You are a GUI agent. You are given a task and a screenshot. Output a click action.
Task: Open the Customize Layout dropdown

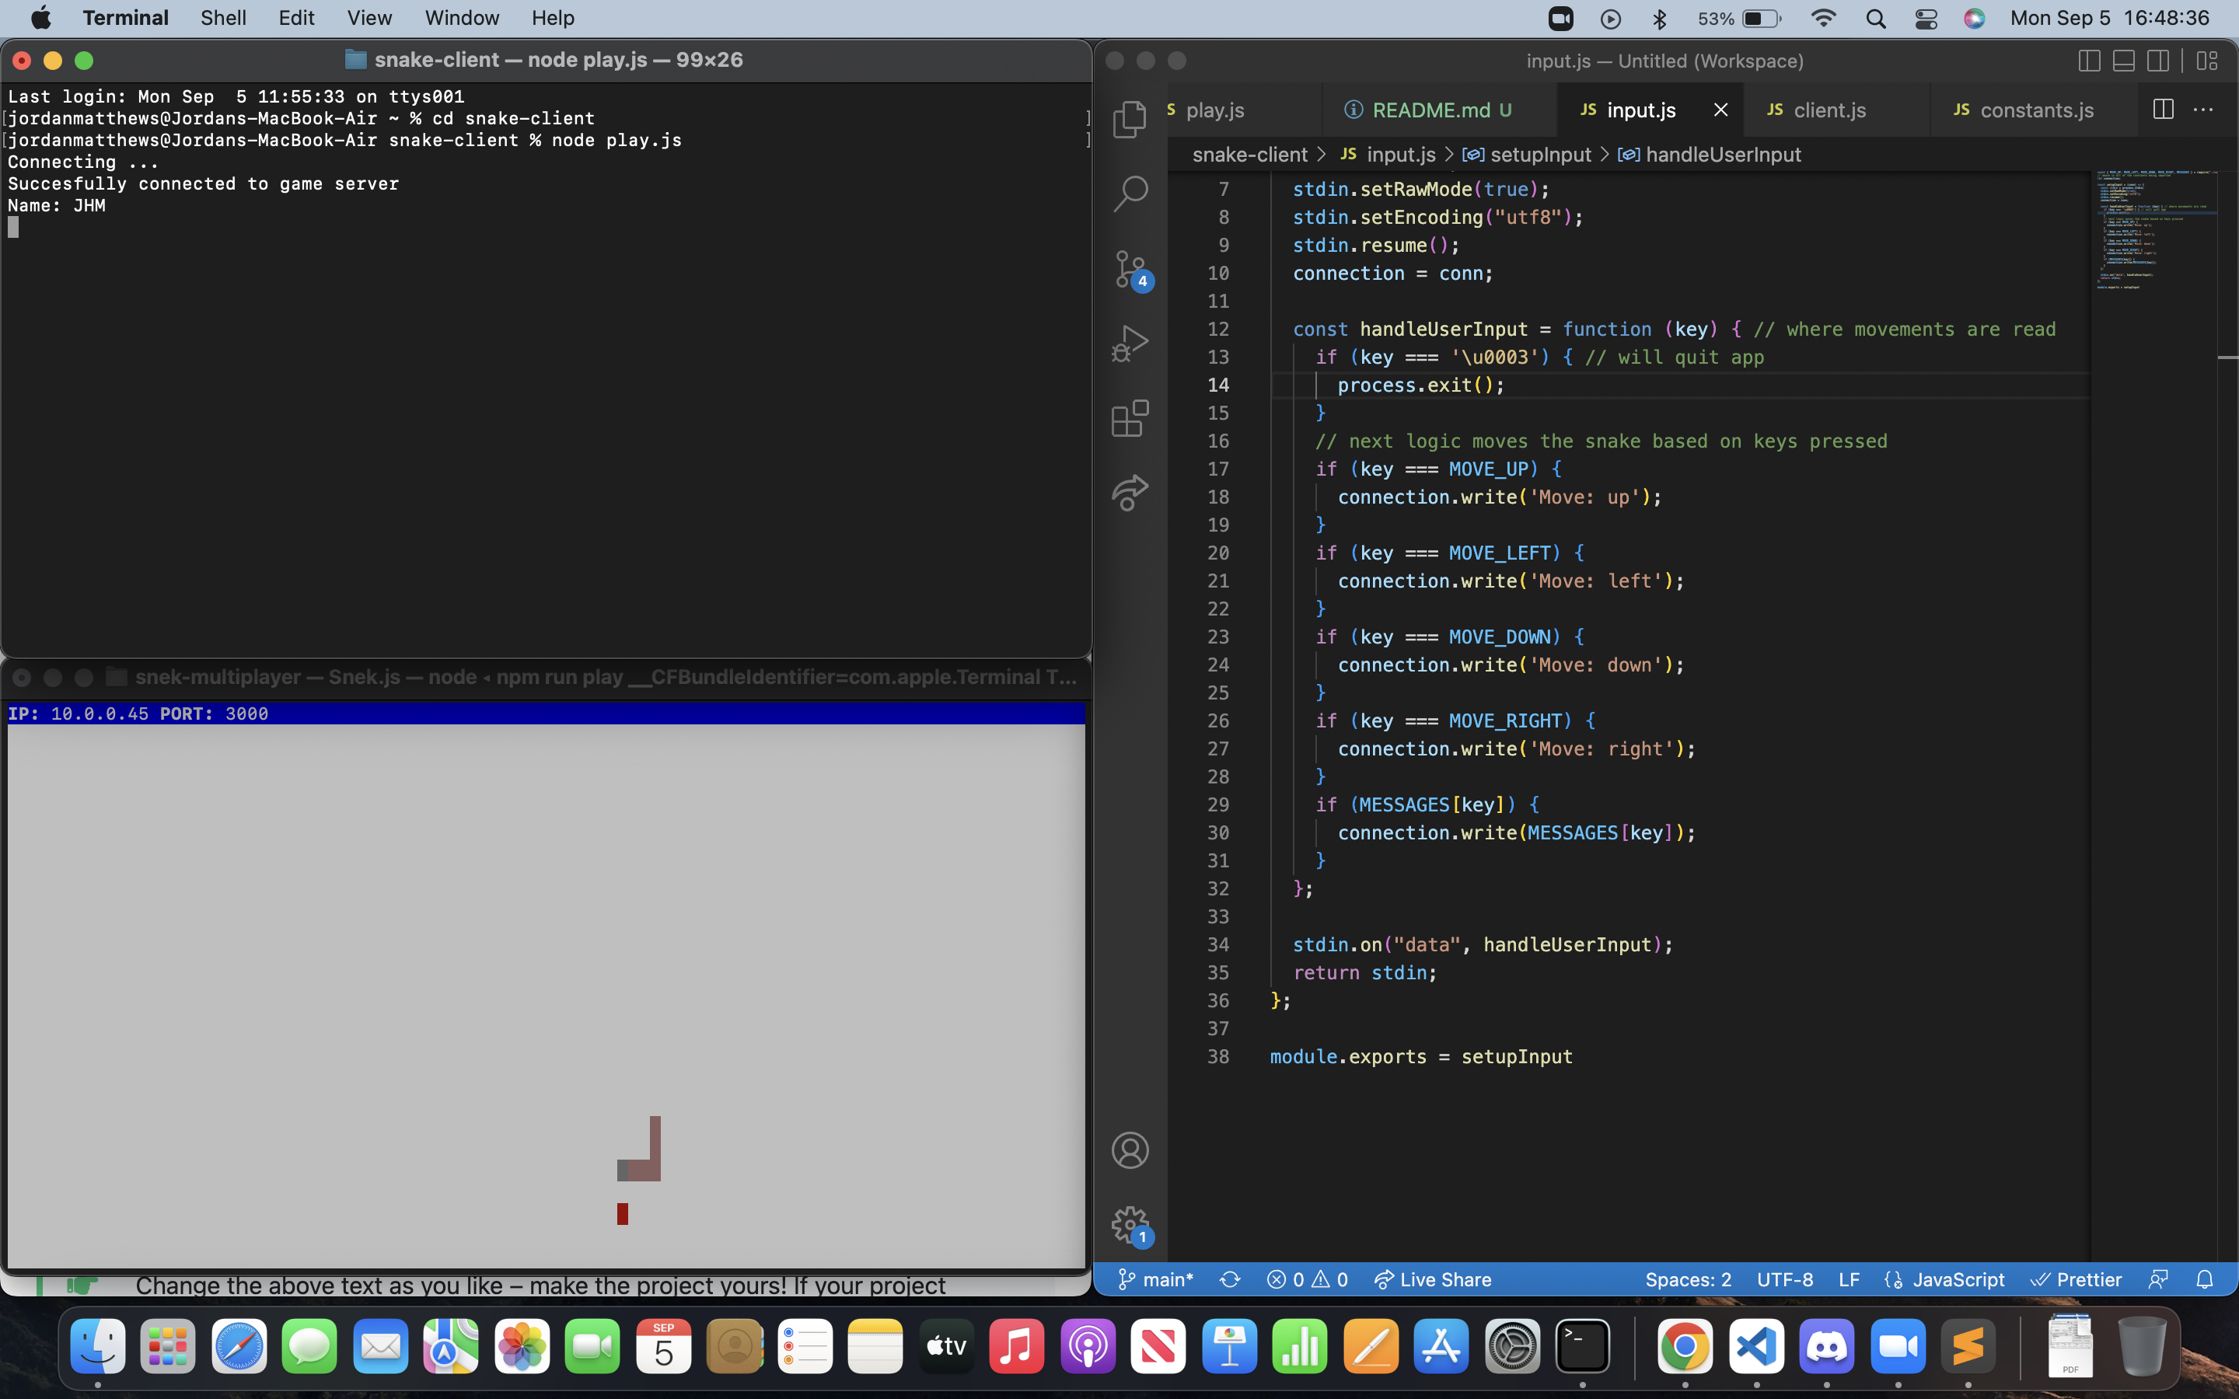[x=2208, y=61]
